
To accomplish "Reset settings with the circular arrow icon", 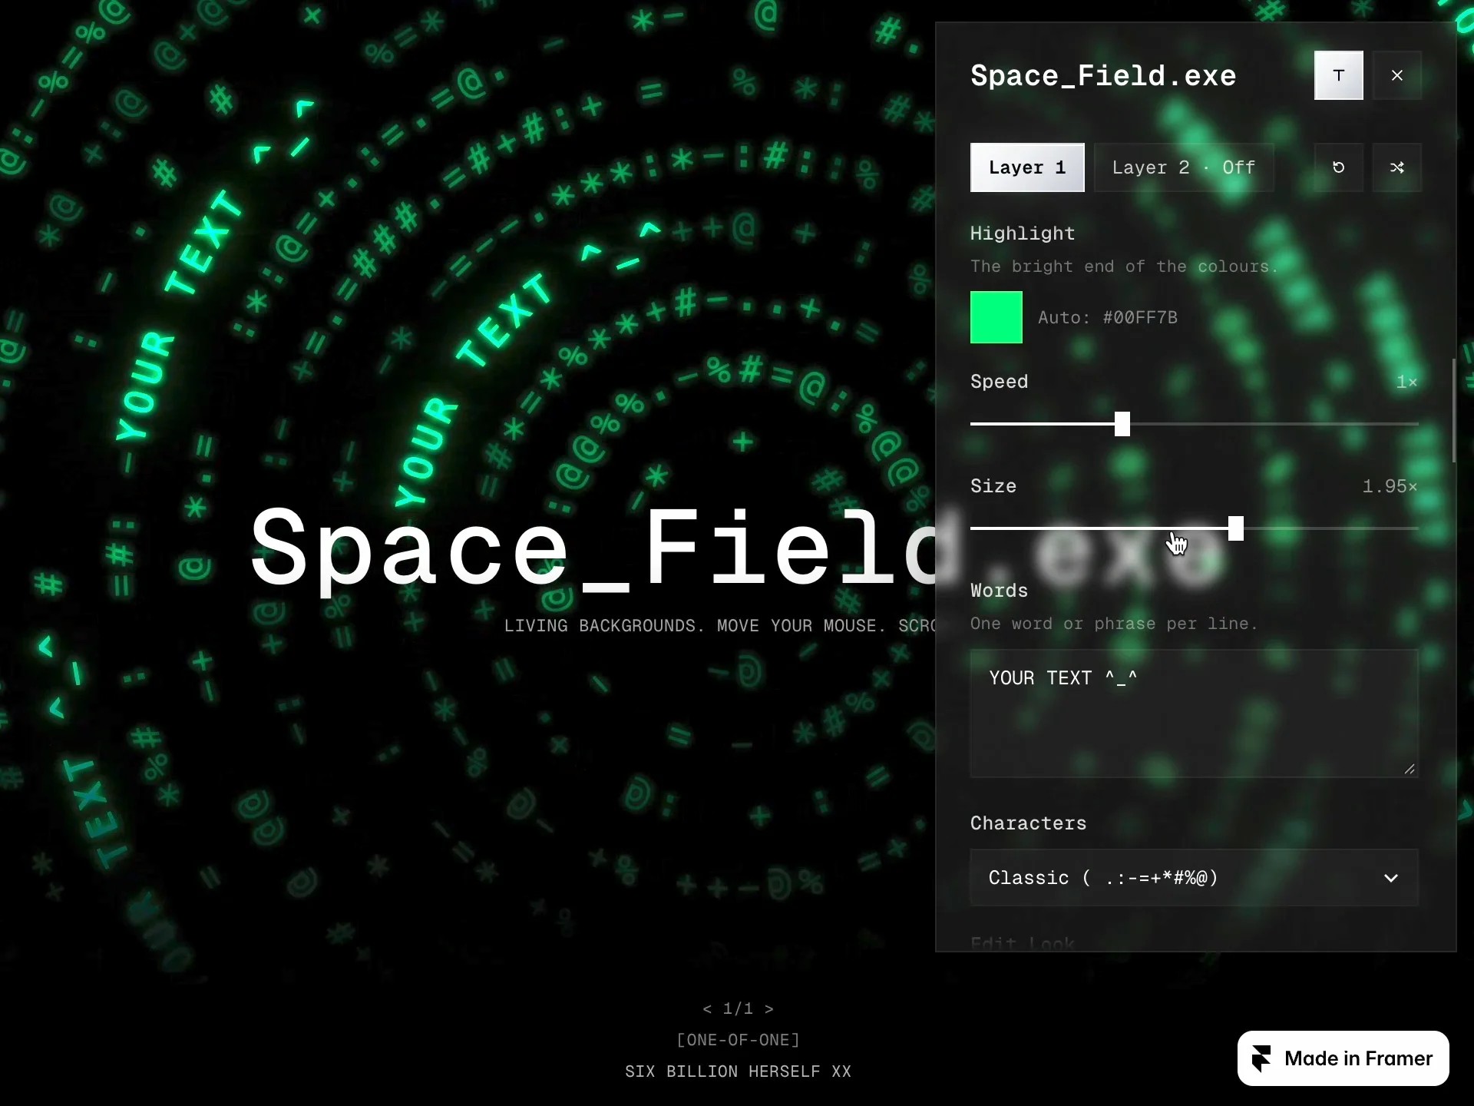I will point(1338,167).
